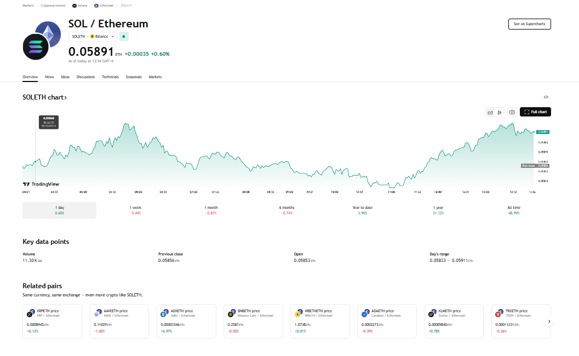
Task: Open the Markets tab
Action: point(155,77)
